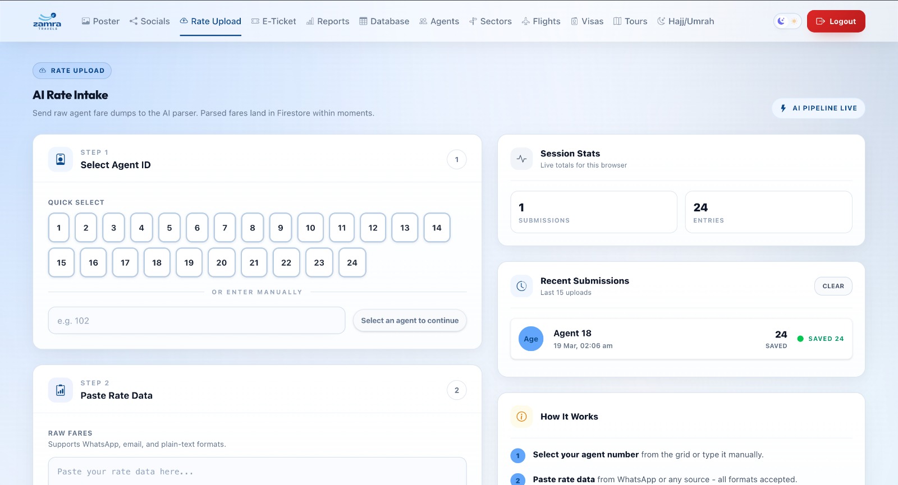Click the Zamra Travels logo
The width and height of the screenshot is (898, 485).
click(x=47, y=21)
